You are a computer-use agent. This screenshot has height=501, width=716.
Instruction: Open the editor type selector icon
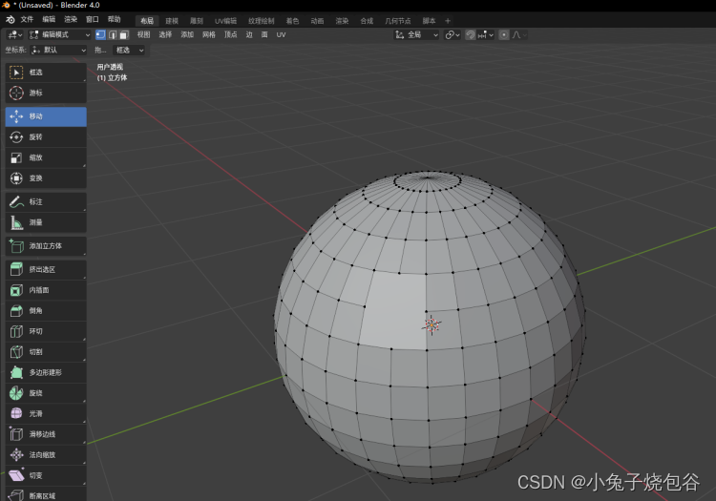click(14, 34)
